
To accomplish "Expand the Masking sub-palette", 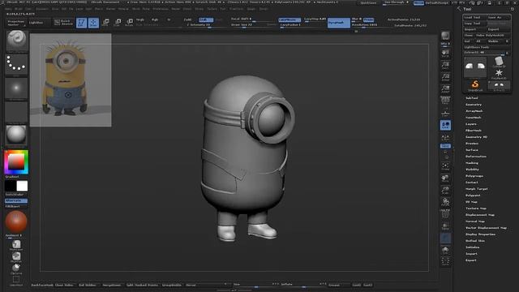I will [472, 163].
